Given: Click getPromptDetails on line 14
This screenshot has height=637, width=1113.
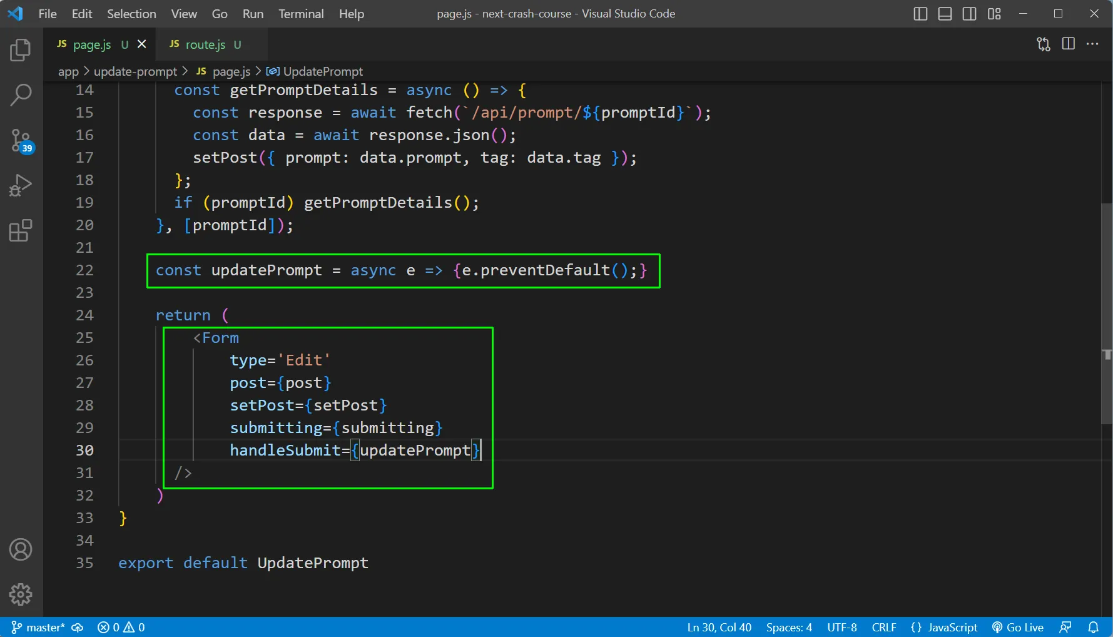Looking at the screenshot, I should (303, 90).
